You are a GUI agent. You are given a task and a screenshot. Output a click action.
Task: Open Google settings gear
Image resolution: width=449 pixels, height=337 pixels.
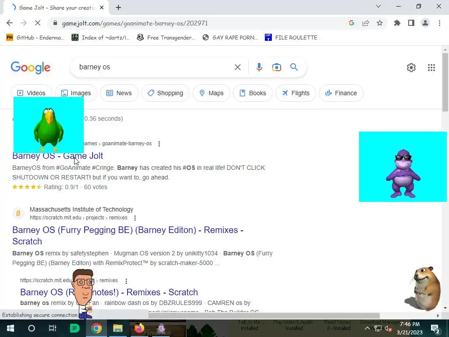[411, 68]
